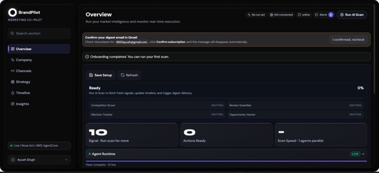The width and height of the screenshot is (379, 173).
Task: Click the activity pulse icon
Action: (x=249, y=15)
